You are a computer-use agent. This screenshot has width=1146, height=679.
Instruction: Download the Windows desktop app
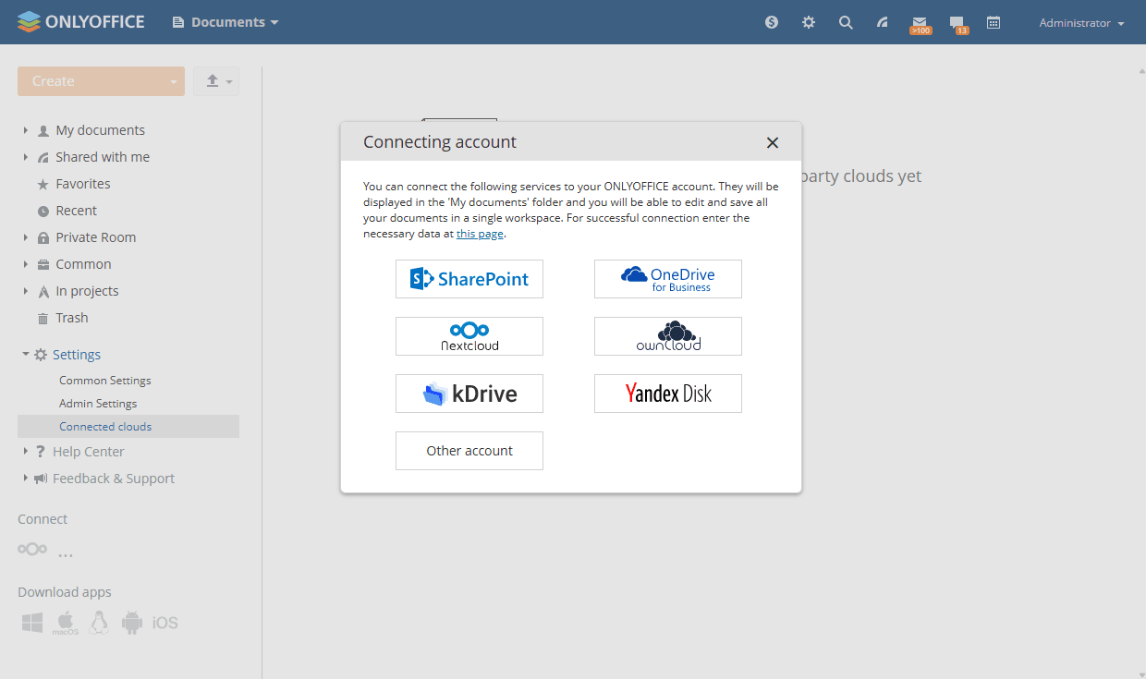point(32,623)
